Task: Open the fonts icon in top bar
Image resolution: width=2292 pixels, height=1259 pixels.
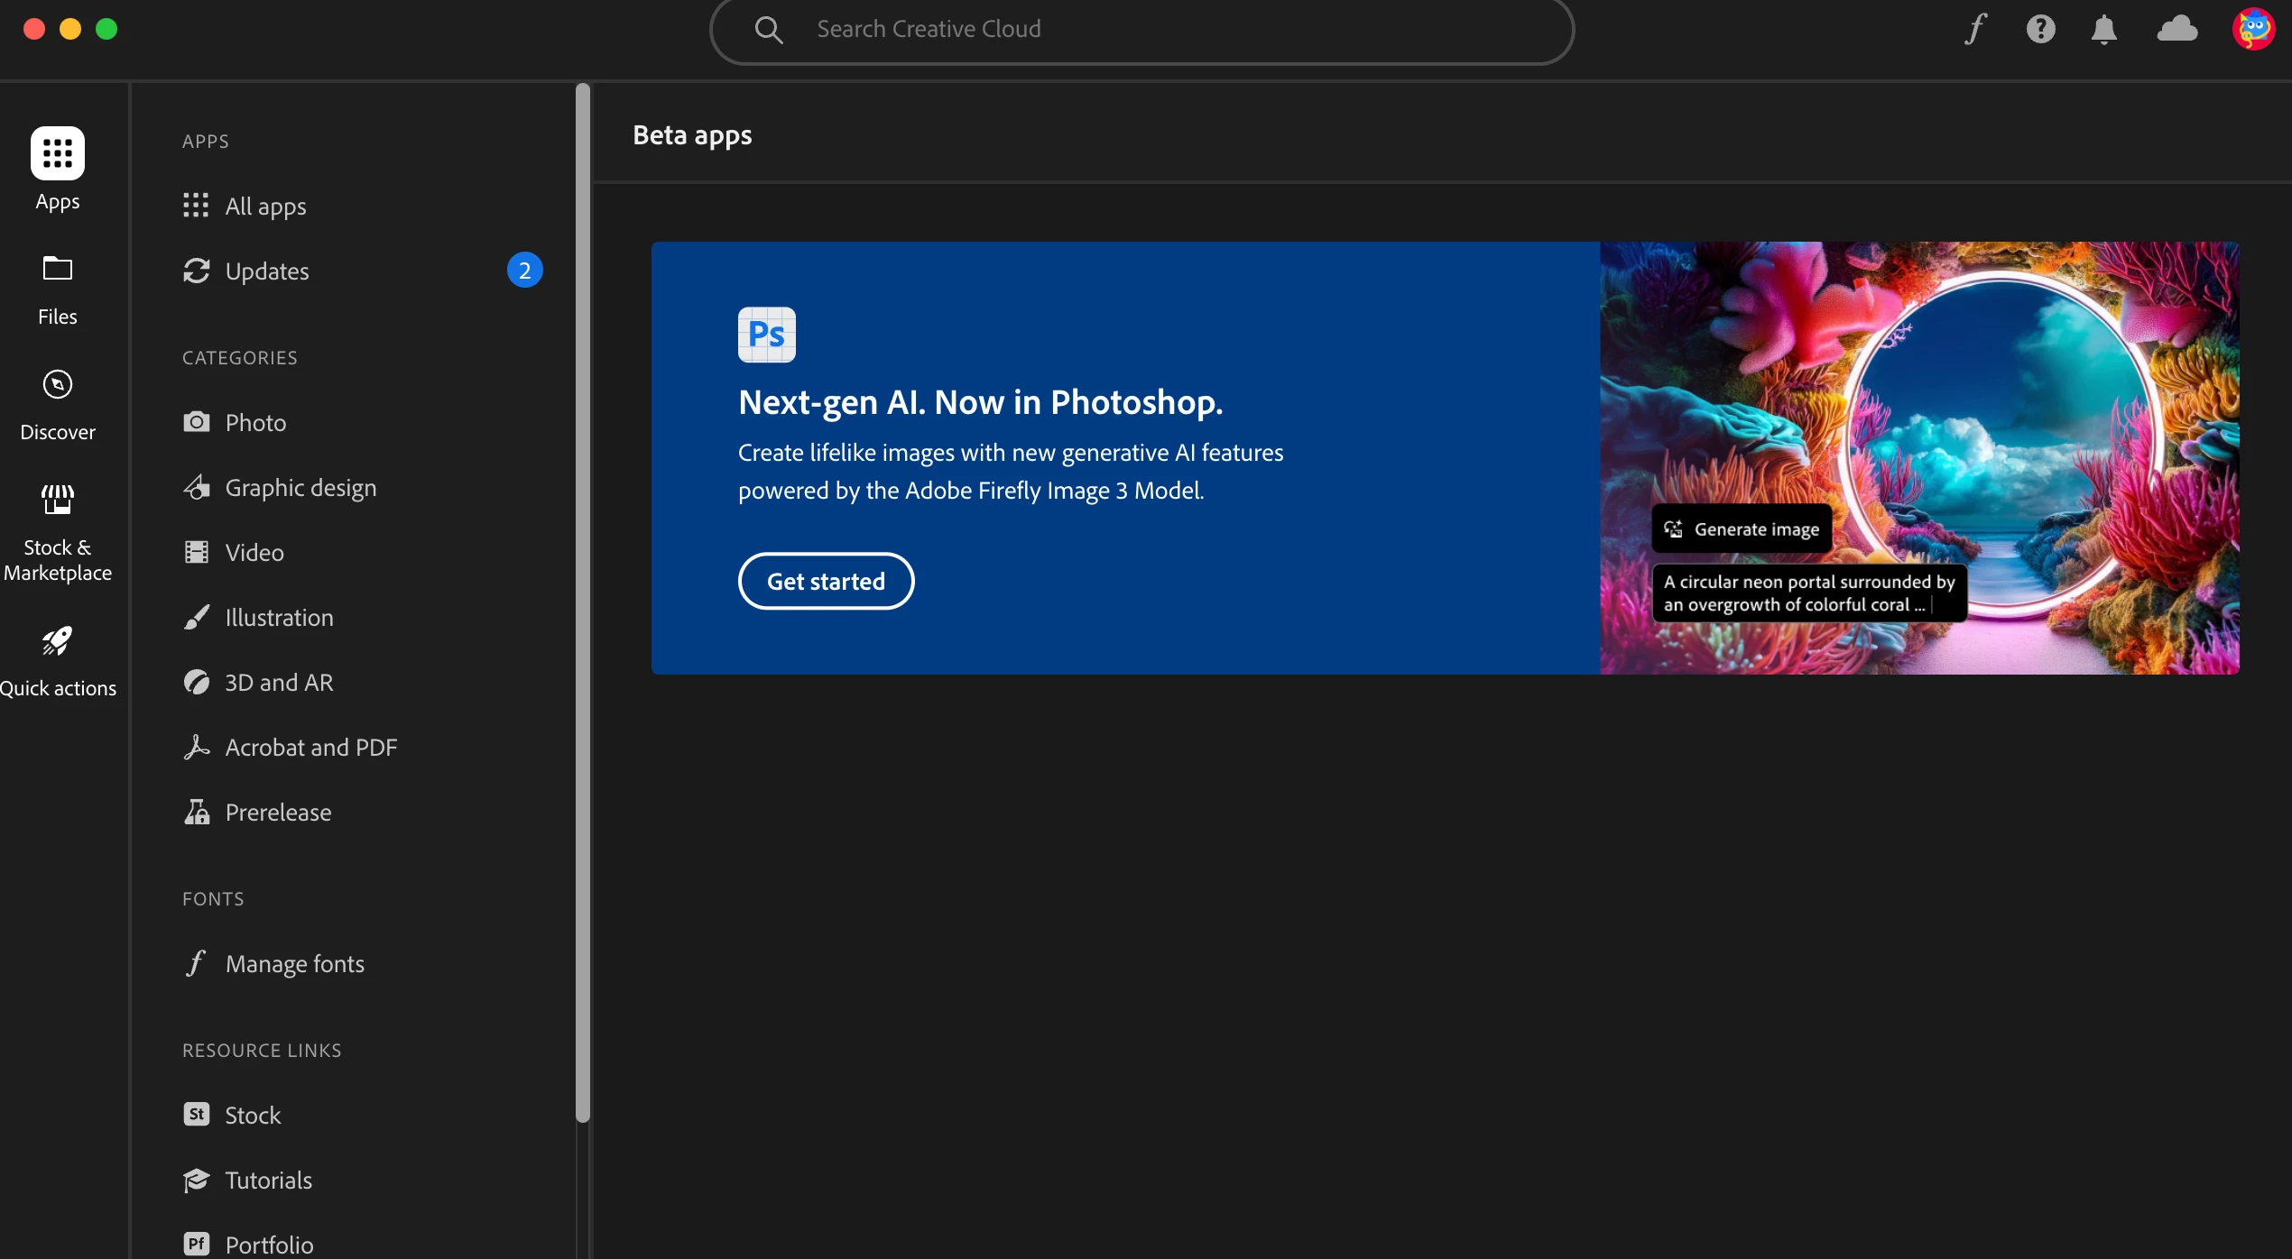Action: tap(1975, 29)
